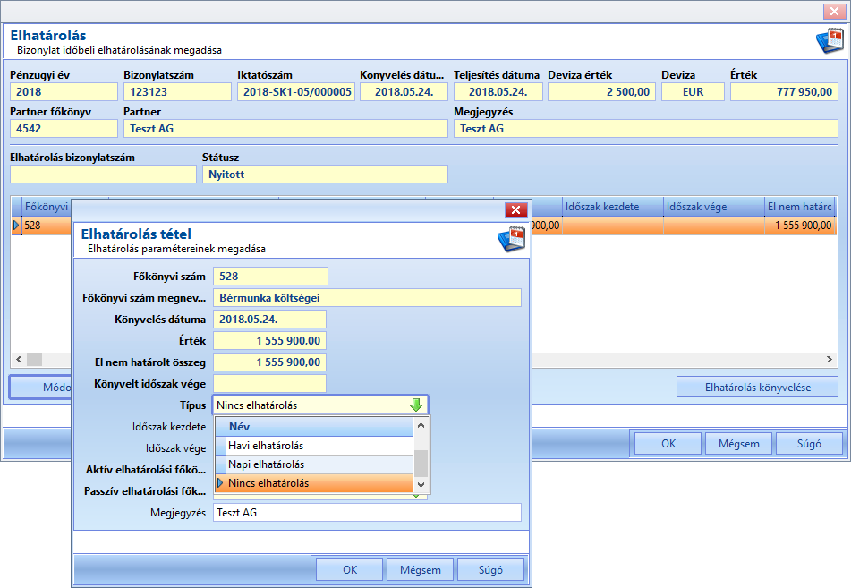Image resolution: width=851 pixels, height=588 pixels.
Task: Click the Érték field showing 1 555 900,00
Action: (x=269, y=340)
